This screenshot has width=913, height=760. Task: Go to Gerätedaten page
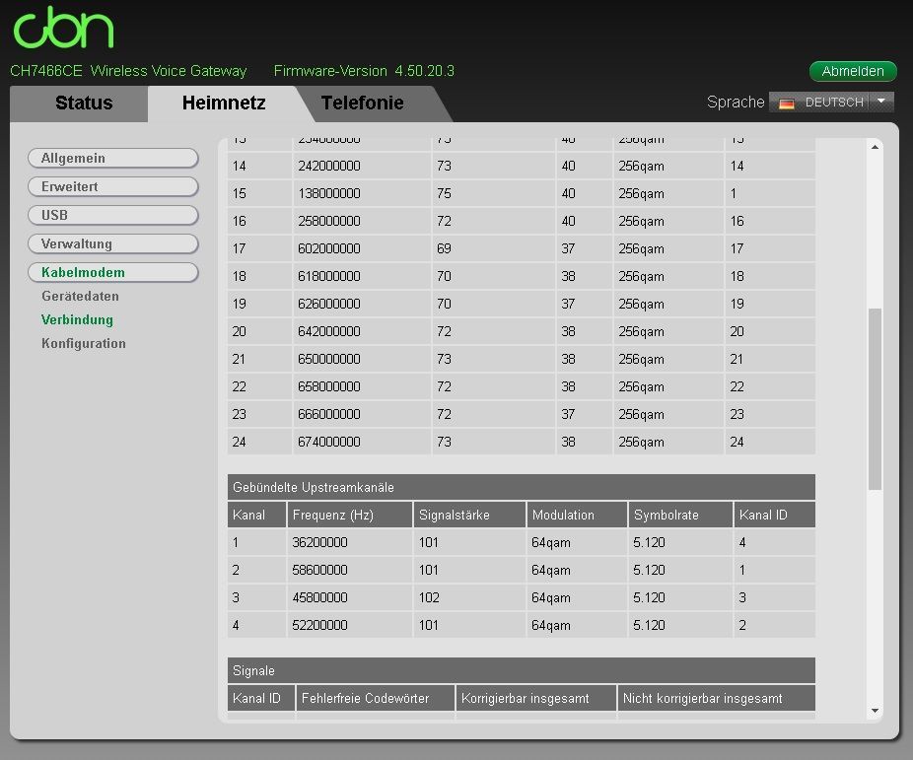80,296
